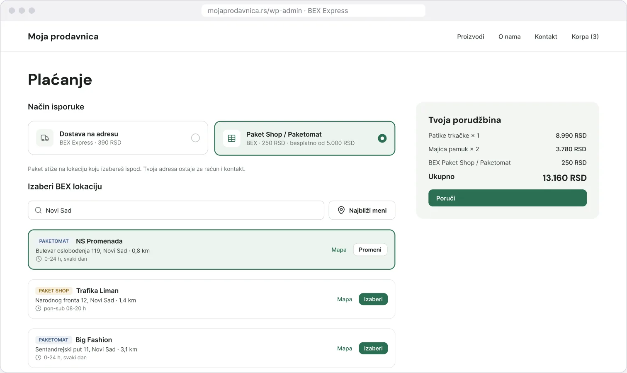Select the Dostava na adresu radio button
627x373 pixels.
click(195, 138)
